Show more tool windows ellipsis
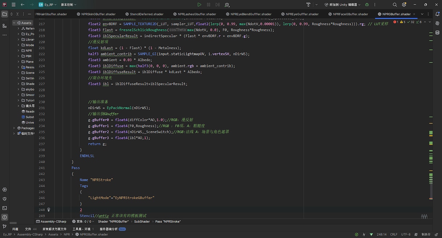Screen dimensions: 442x238 click(5, 35)
